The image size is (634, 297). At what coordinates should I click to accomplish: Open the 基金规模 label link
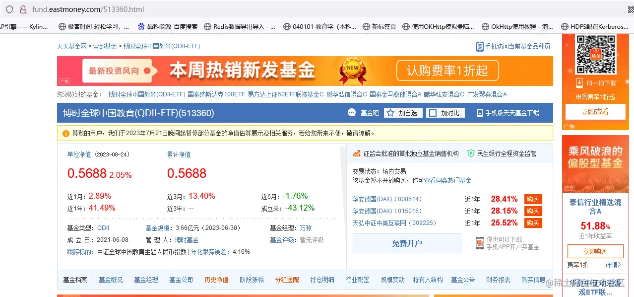[x=157, y=228]
